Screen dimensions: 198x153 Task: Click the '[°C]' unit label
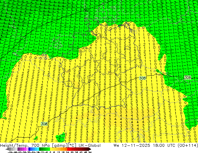coord(72,146)
